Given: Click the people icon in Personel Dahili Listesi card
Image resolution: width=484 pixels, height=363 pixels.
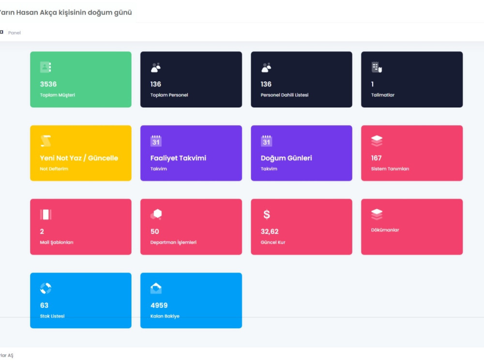Looking at the screenshot, I should coord(266,67).
